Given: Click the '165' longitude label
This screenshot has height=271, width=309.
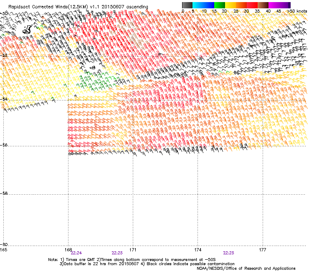Looking at the screenshot, I should pos(3,250).
